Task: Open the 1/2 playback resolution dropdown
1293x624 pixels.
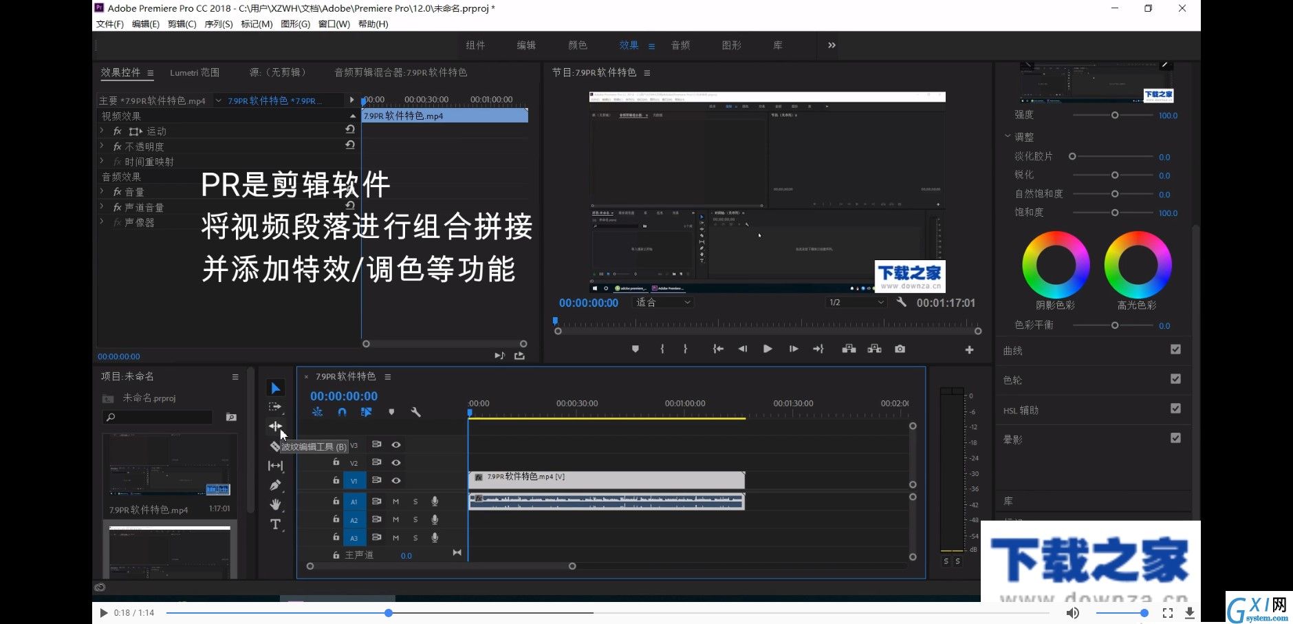Action: [856, 303]
